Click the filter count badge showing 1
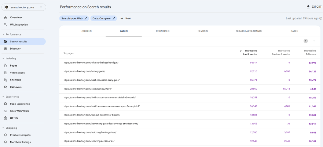Viewport: 323px width, 147px height. coord(306,41)
